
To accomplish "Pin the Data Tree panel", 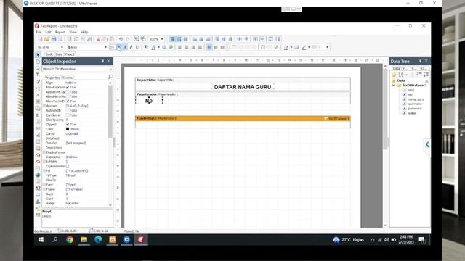I will pyautogui.click(x=420, y=61).
